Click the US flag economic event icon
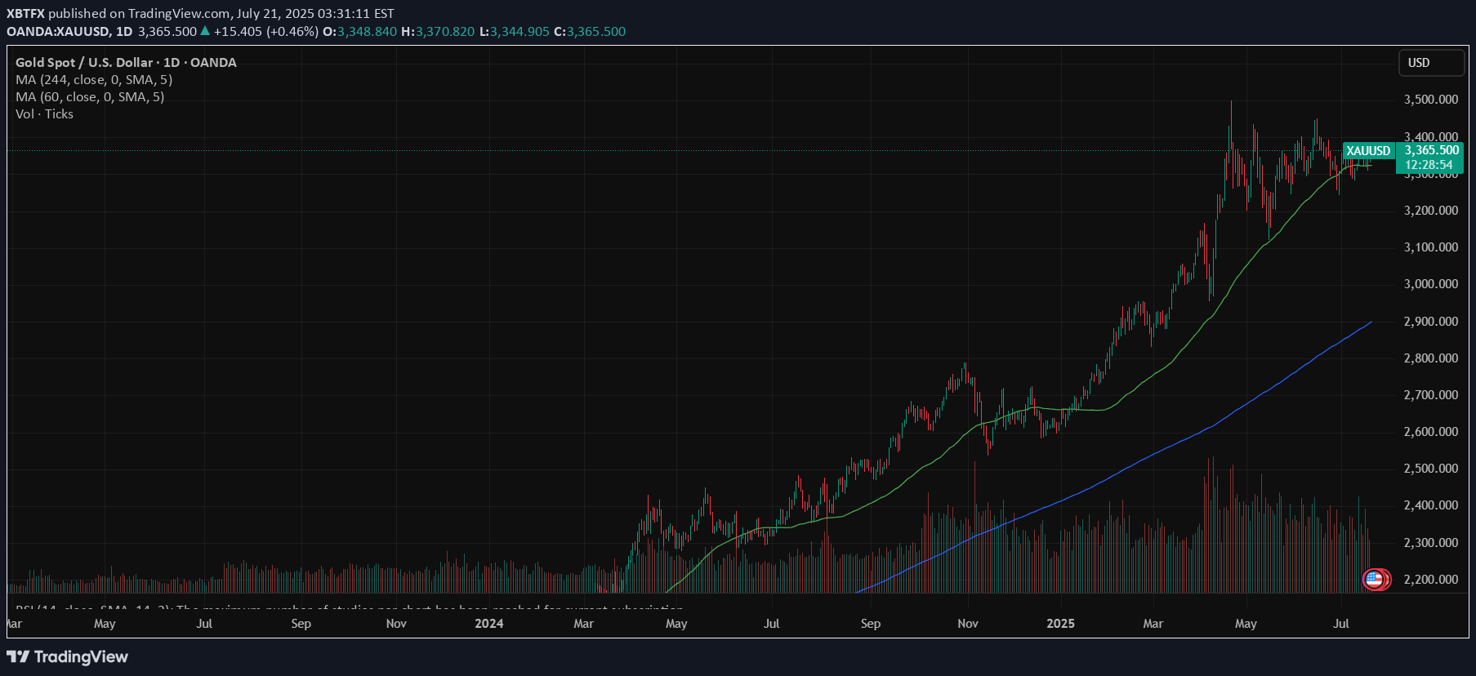The image size is (1476, 676). point(1375,580)
